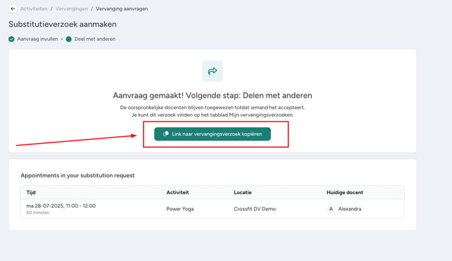Copy link via 'Link naar vervangingsverzoek kopiëren' button
Viewport: 452px width, 261px height.
point(213,134)
